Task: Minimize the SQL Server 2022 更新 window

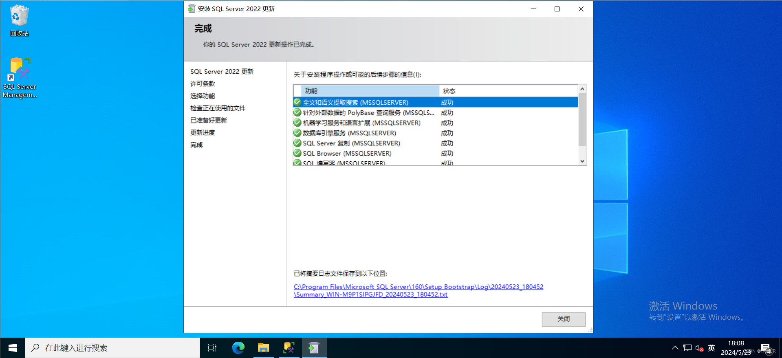Action: coord(533,9)
